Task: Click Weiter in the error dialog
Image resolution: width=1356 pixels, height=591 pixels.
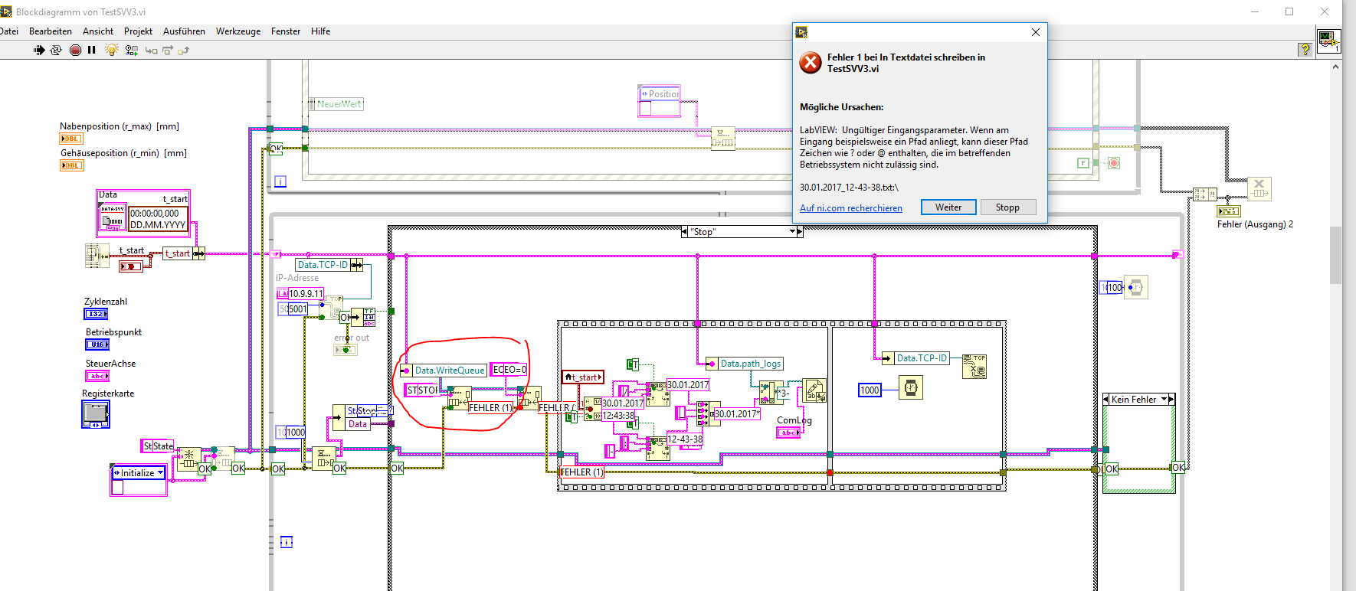Action: pos(948,207)
